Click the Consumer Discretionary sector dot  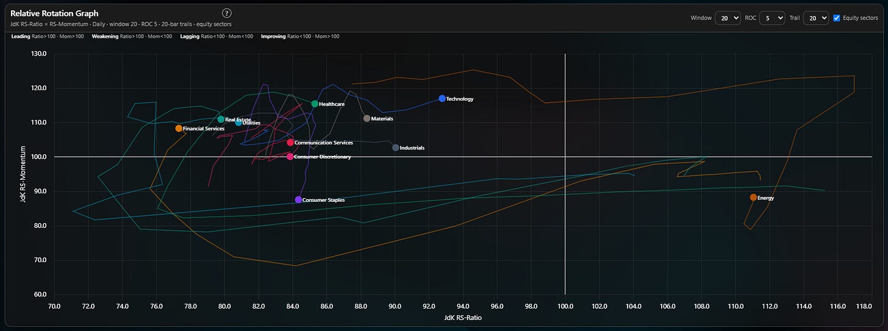(290, 157)
